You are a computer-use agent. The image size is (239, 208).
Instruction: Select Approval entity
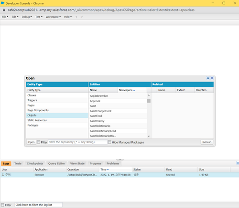118,101
